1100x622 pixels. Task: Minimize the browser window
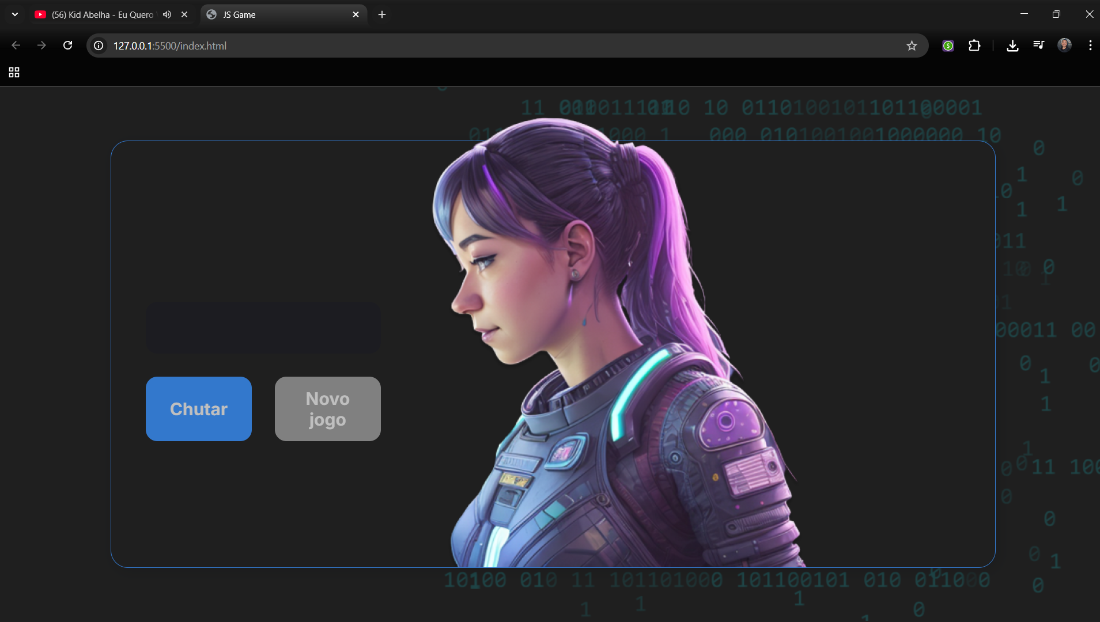coord(1024,14)
